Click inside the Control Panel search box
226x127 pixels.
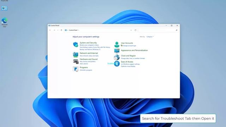(158, 30)
